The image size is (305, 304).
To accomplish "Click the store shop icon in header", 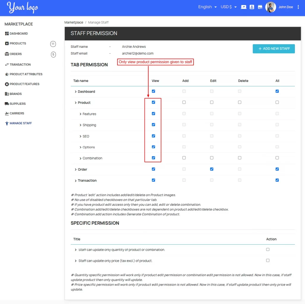I will coord(260,7).
